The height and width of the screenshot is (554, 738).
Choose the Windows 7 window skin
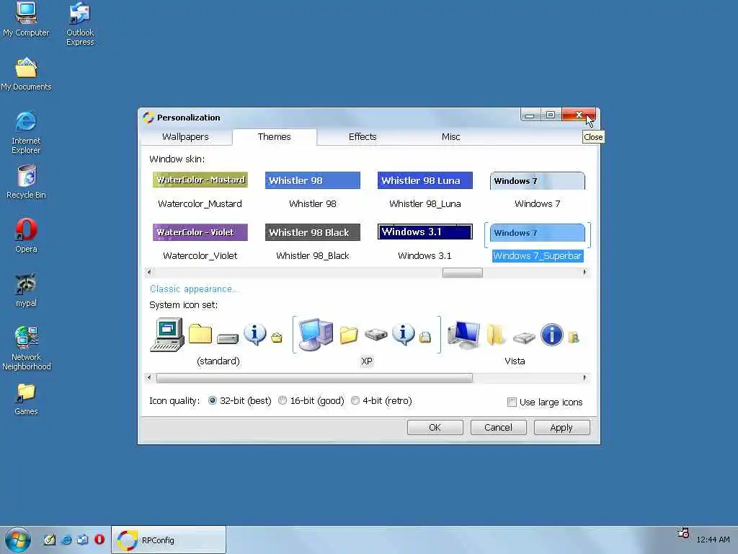[538, 190]
